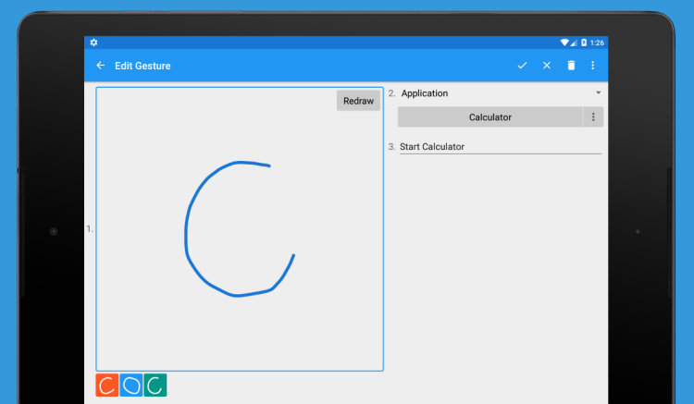Delete gesture with the trash icon

pyautogui.click(x=571, y=66)
